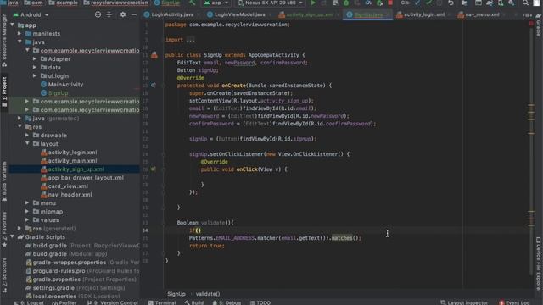Image resolution: width=543 pixels, height=305 pixels.
Task: Open the Event Log
Action: [x=514, y=302]
